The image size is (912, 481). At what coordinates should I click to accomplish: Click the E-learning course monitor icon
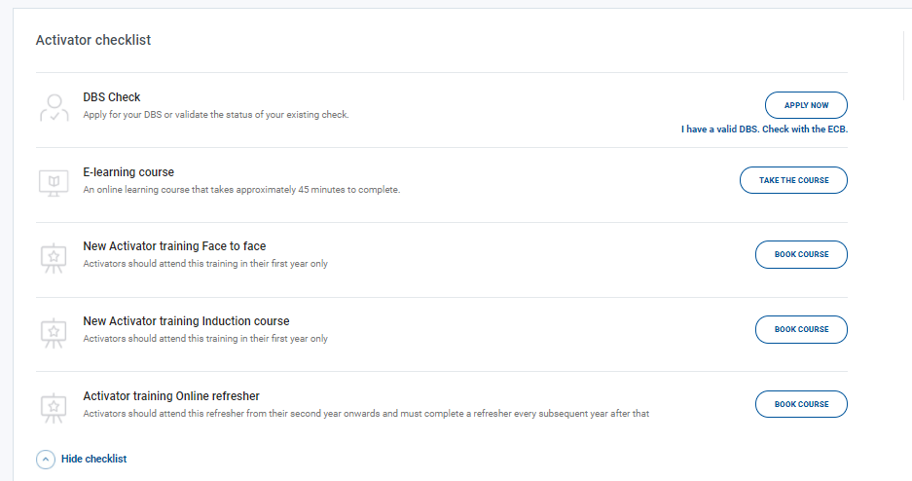pos(54,182)
